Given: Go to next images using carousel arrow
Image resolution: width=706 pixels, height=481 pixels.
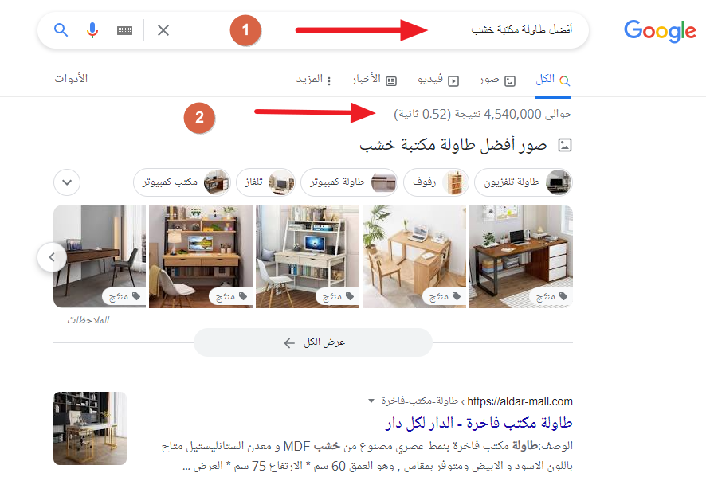Looking at the screenshot, I should pos(52,257).
